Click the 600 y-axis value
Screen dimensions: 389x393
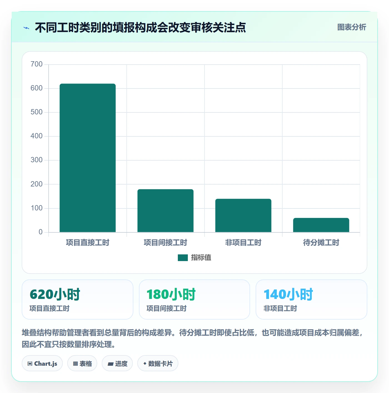coord(37,88)
